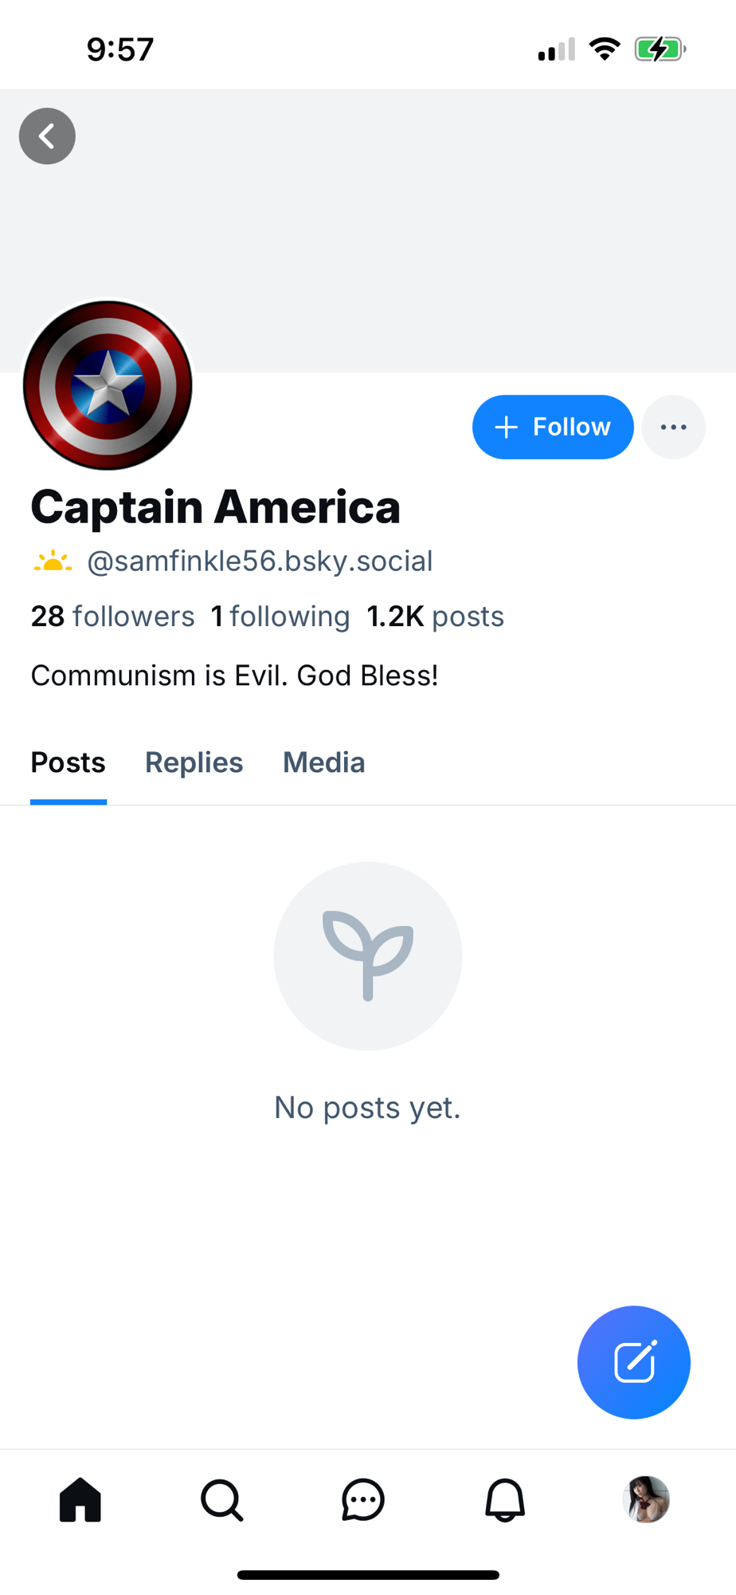Tap the profile banner area
Image resolution: width=736 pixels, height=1595 pixels.
point(398,223)
